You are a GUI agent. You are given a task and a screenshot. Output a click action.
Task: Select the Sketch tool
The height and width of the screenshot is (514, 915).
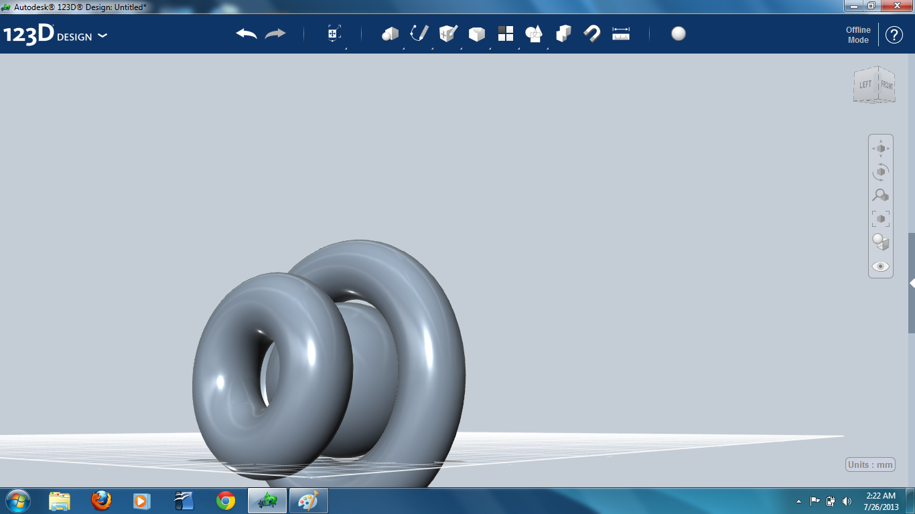tap(419, 34)
